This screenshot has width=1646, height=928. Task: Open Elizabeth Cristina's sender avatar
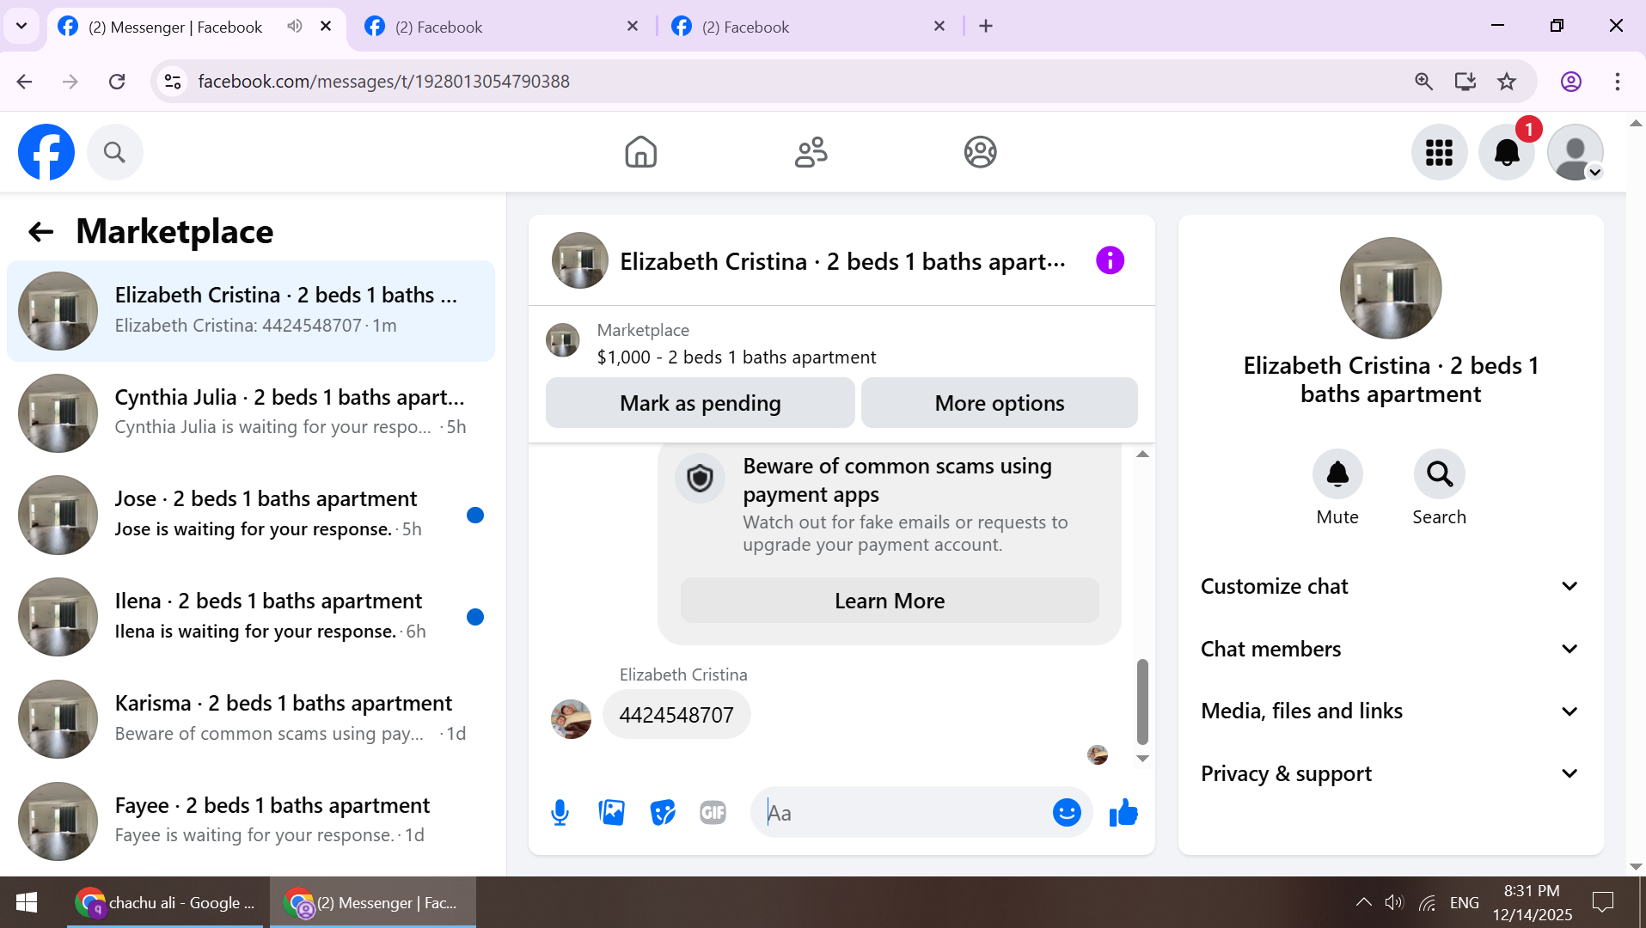(571, 719)
